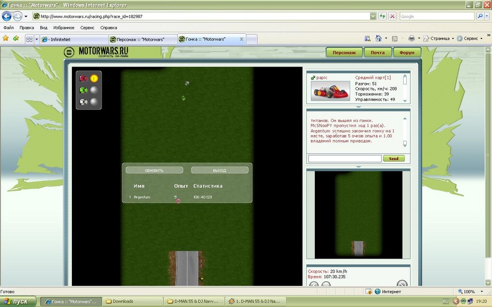Screen dimensions: 492x307
Task: Expand the Сервис toolbar dropdown
Action: [x=481, y=39]
